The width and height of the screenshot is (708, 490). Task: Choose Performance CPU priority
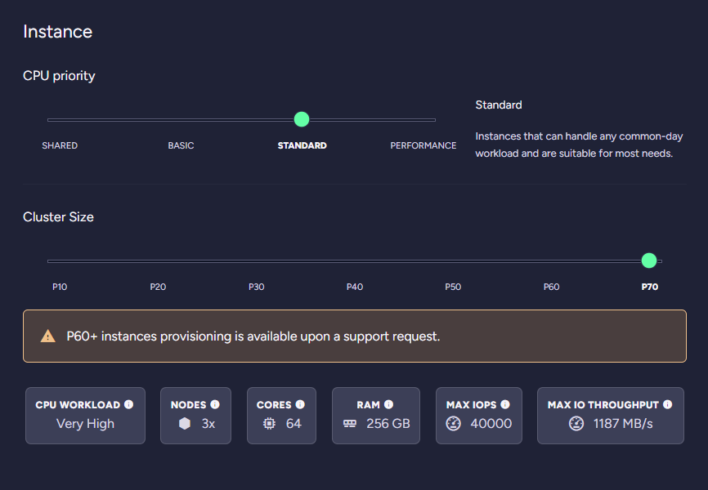[423, 145]
